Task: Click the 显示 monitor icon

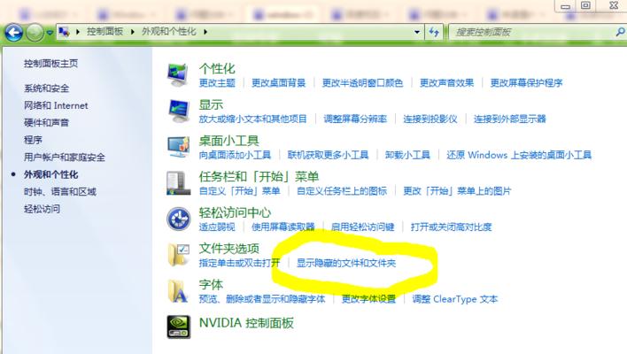Action: [x=178, y=111]
